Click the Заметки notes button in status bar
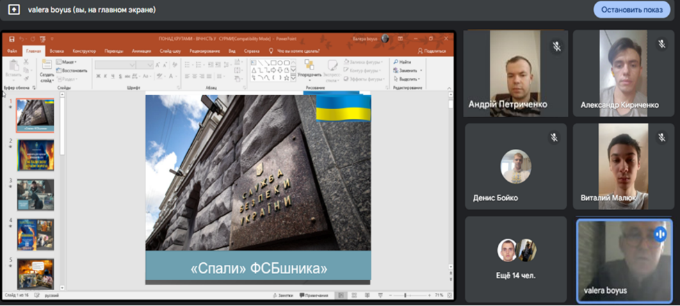The width and height of the screenshot is (680, 306). pyautogui.click(x=283, y=295)
